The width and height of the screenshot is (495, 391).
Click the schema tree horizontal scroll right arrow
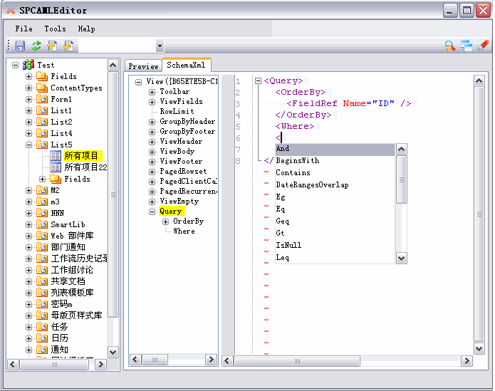coord(211,360)
